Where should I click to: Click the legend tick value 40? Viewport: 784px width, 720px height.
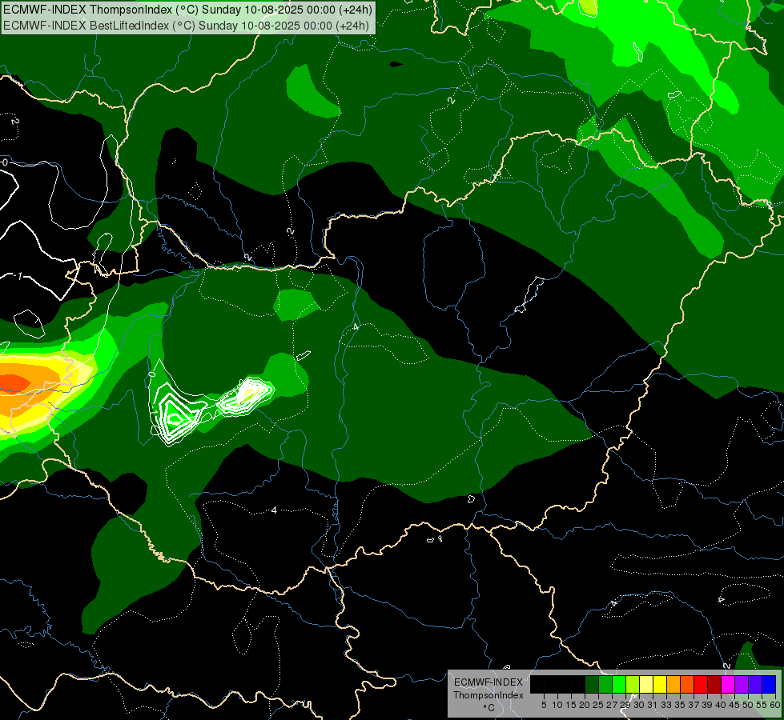point(721,705)
